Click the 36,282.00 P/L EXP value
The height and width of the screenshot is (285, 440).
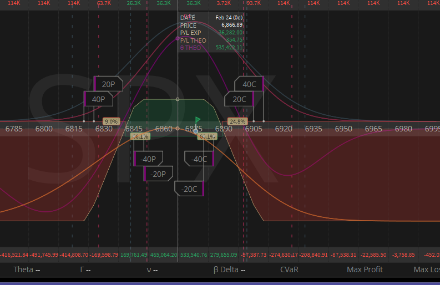click(230, 33)
